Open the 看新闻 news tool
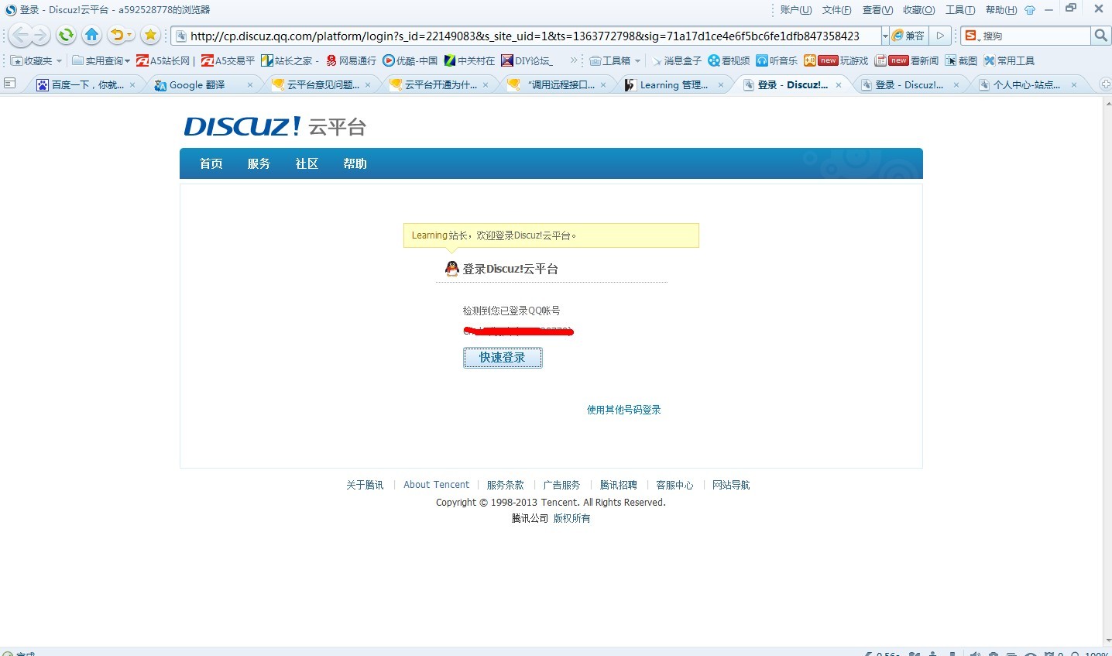This screenshot has width=1112, height=656. 906,60
